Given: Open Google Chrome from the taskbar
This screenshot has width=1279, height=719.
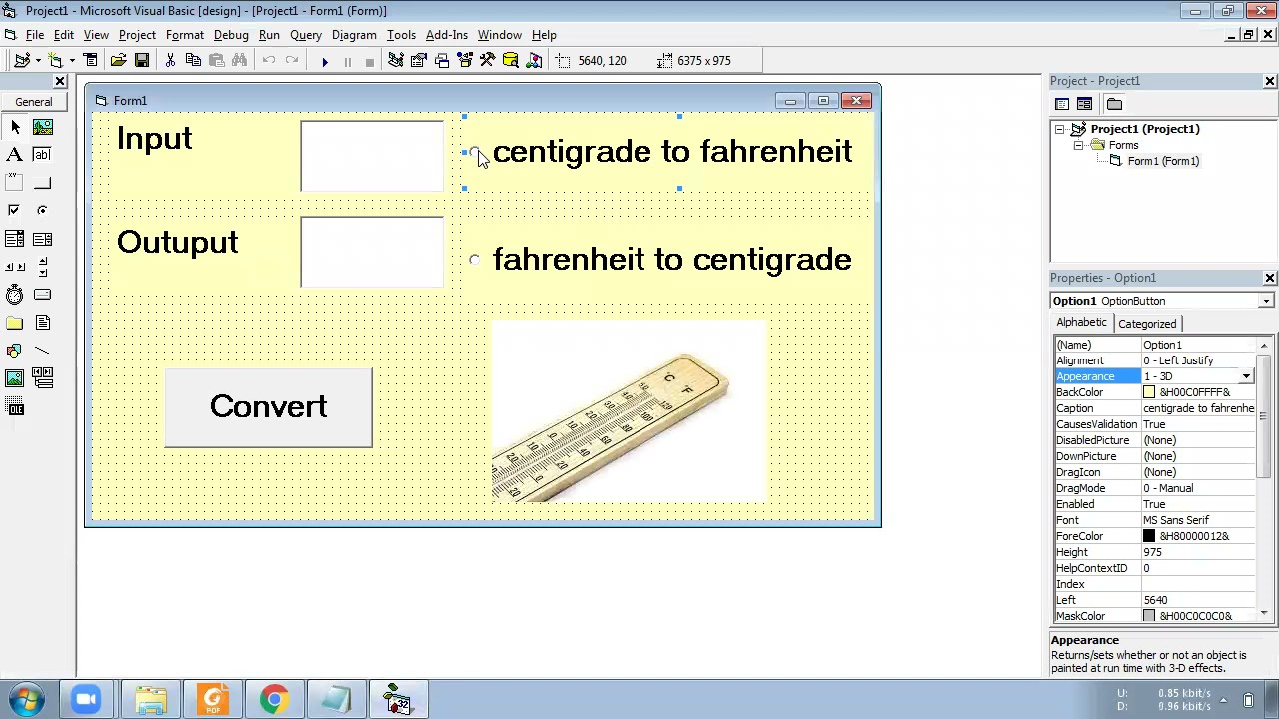Looking at the screenshot, I should point(274,700).
